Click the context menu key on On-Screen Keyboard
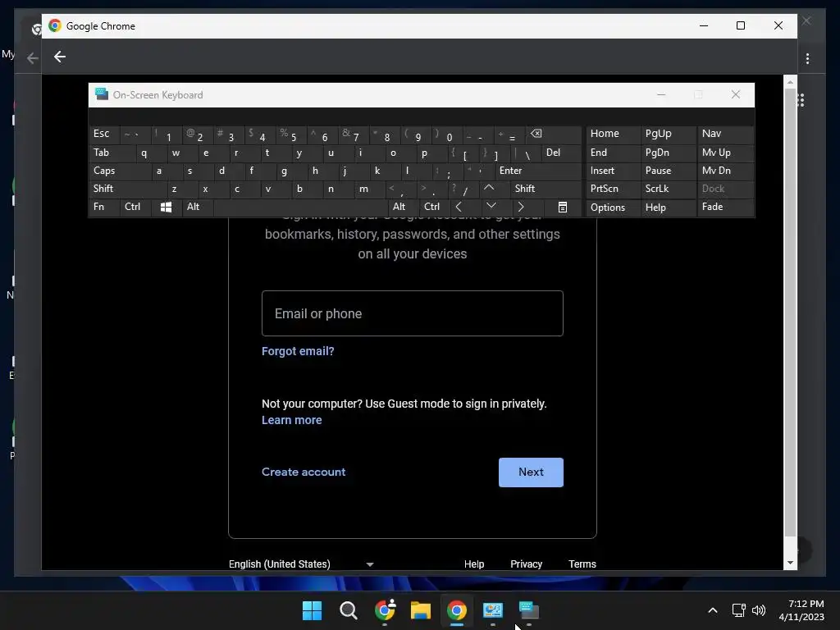The height and width of the screenshot is (630, 840). tap(563, 207)
